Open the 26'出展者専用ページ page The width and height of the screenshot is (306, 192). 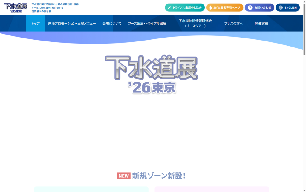(x=225, y=7)
